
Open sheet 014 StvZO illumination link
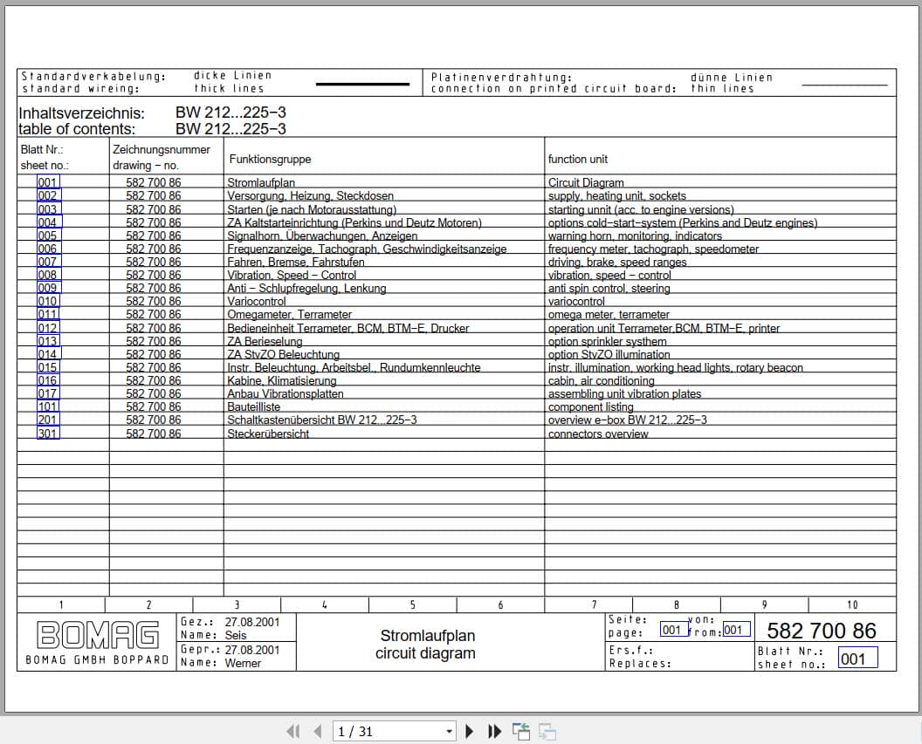tap(48, 353)
